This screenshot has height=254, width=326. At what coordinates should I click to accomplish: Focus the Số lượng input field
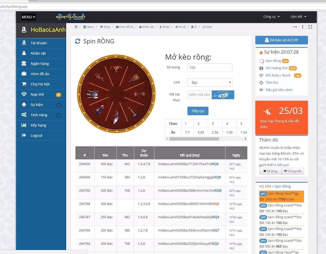pyautogui.click(x=210, y=68)
